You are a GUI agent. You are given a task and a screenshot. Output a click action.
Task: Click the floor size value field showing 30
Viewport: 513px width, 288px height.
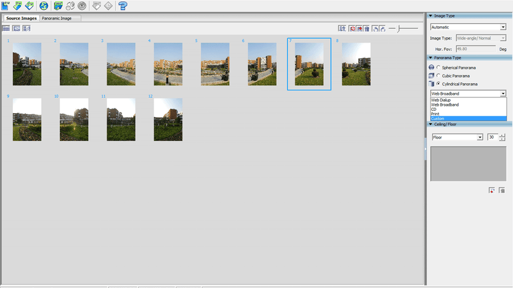tap(493, 137)
